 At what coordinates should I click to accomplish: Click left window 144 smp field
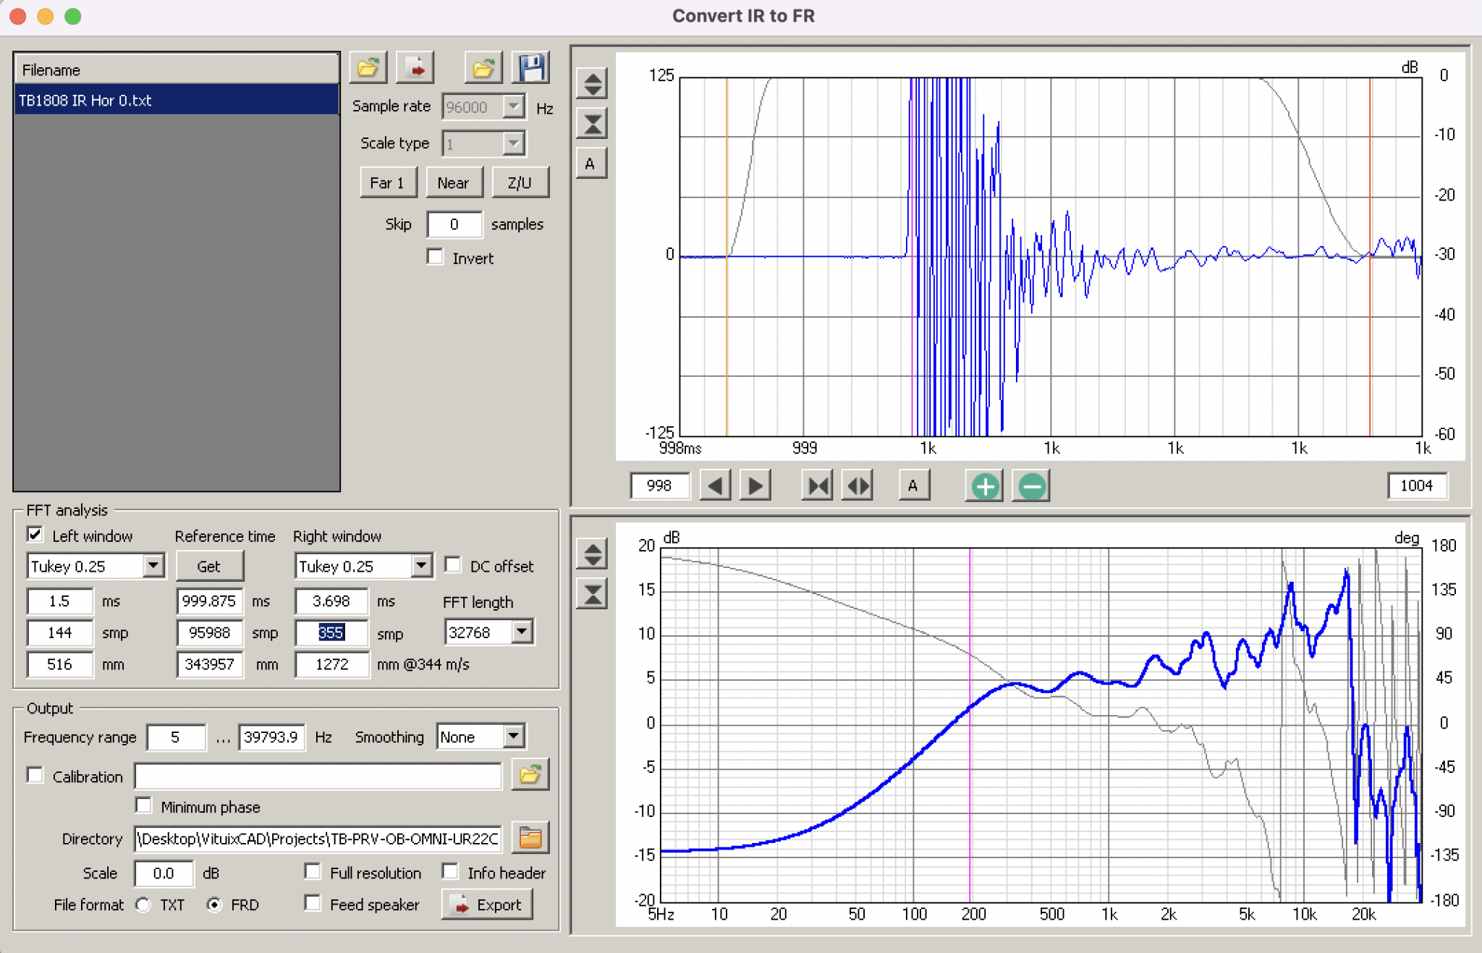pyautogui.click(x=60, y=633)
